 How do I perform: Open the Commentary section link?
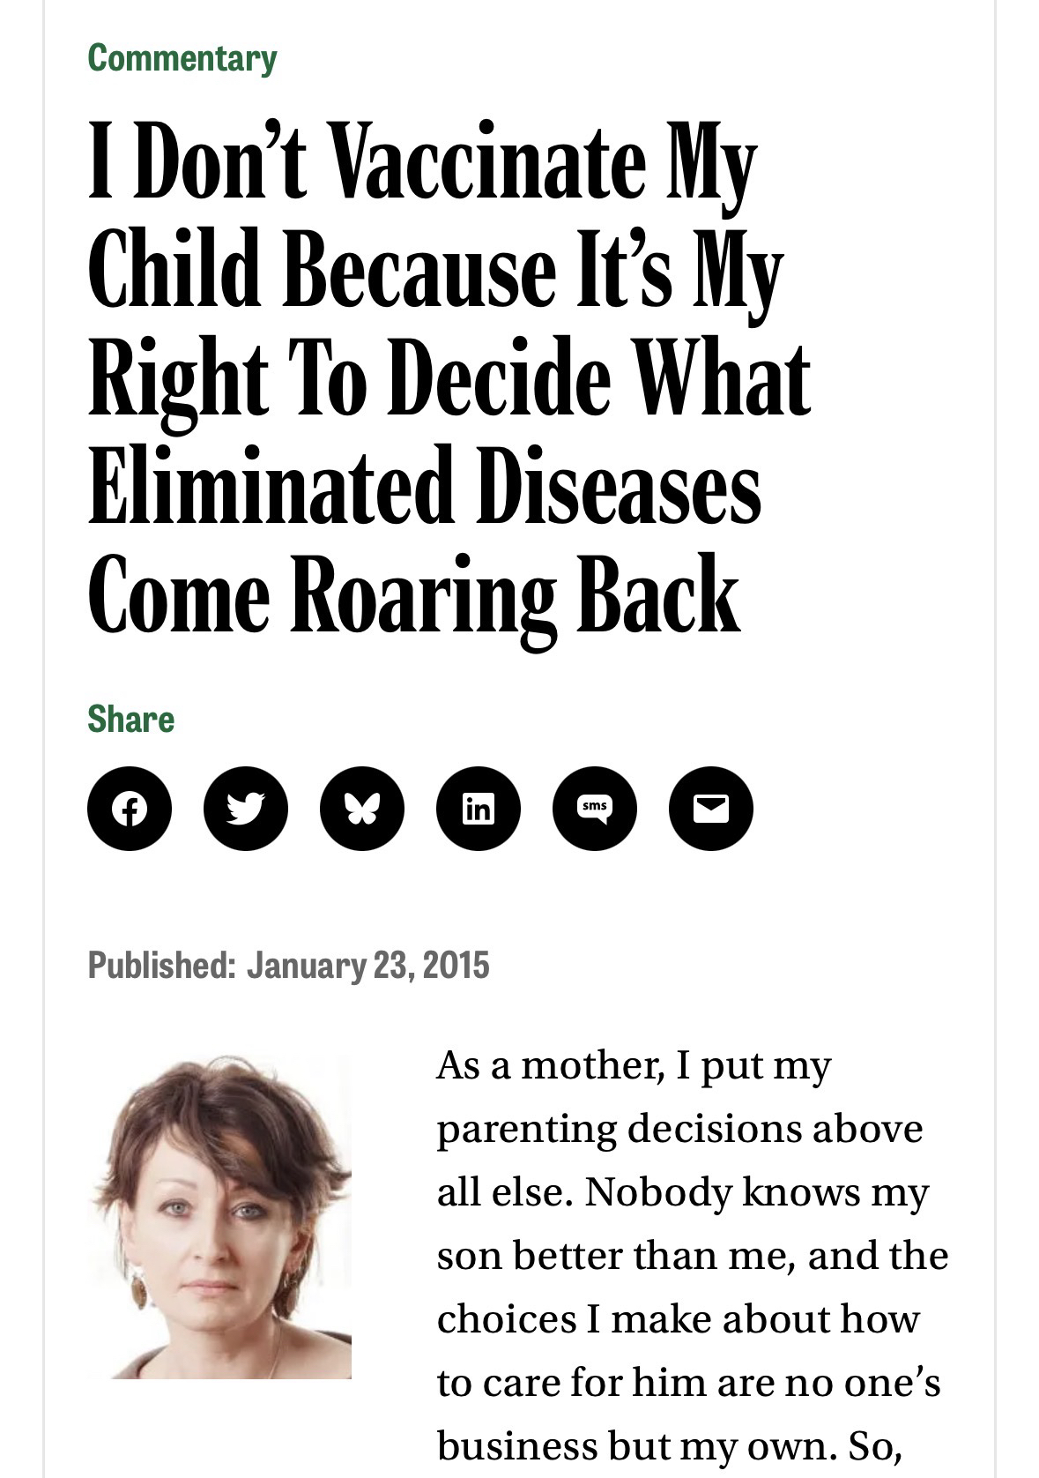[x=182, y=58]
